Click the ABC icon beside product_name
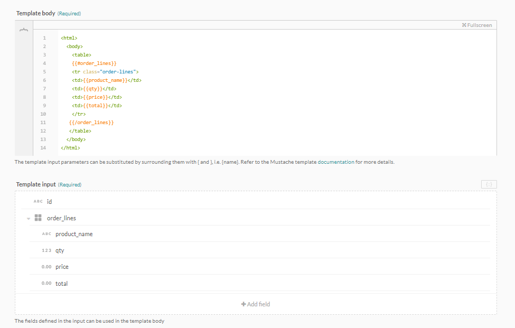Viewport: 515px width, 328px height. (46, 234)
